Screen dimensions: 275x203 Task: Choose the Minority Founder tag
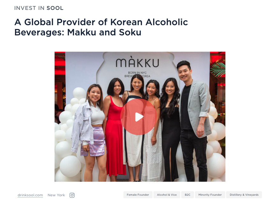[x=210, y=195]
